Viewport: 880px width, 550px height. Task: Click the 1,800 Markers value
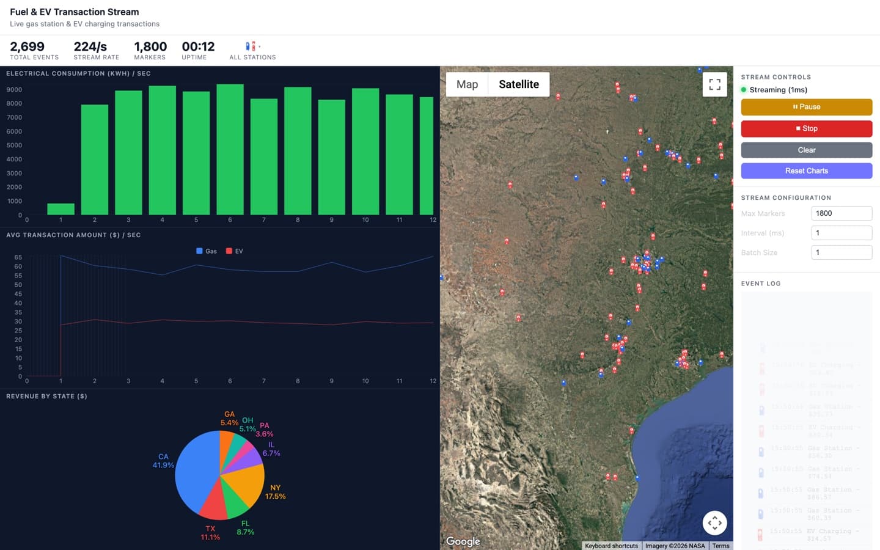[x=150, y=46]
